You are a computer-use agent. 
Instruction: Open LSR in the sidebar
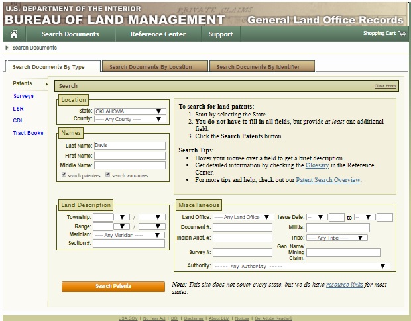18,109
